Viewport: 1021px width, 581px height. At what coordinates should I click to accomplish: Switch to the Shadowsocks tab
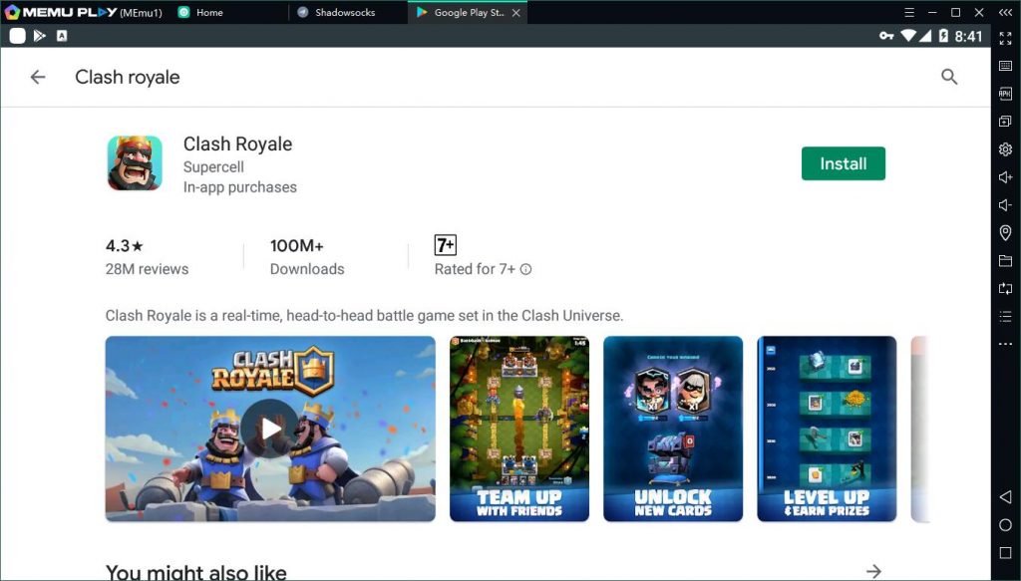[342, 12]
